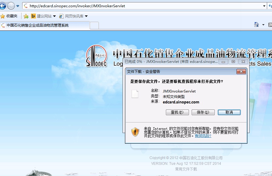Click the source edcard.sinopec.com text
Viewport: 272px width, 176px height.
[x=181, y=102]
